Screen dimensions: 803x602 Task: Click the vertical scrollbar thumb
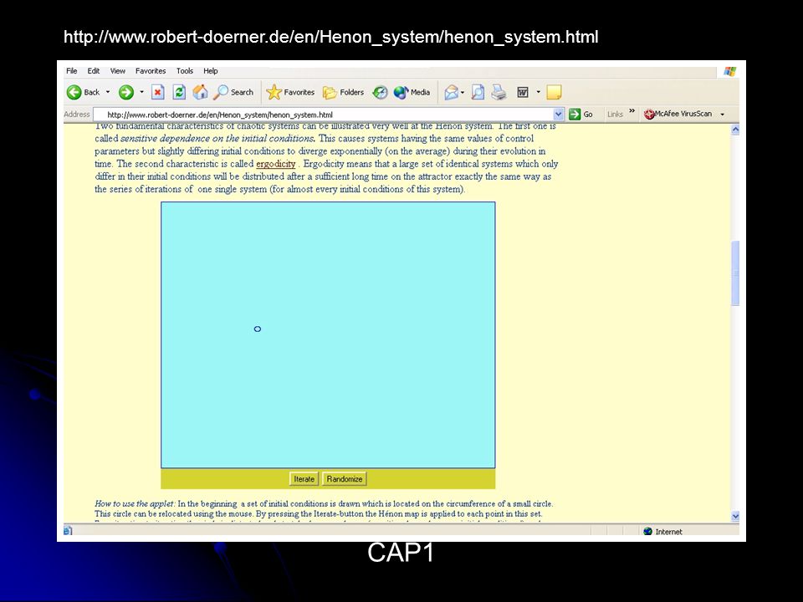(735, 273)
